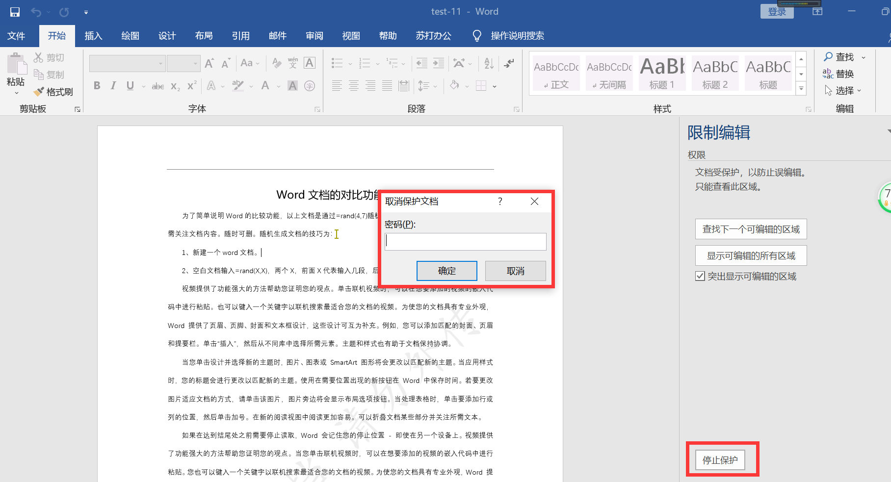Click the Shrink Font icon
The image size is (891, 482).
[226, 63]
